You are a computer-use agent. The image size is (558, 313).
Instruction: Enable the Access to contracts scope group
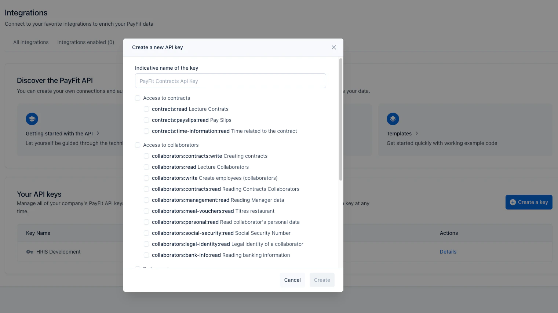coord(137,98)
